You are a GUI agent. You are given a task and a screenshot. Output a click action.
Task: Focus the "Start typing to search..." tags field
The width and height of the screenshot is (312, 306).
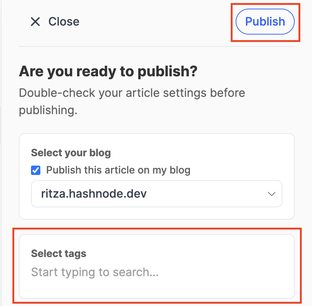(x=95, y=272)
